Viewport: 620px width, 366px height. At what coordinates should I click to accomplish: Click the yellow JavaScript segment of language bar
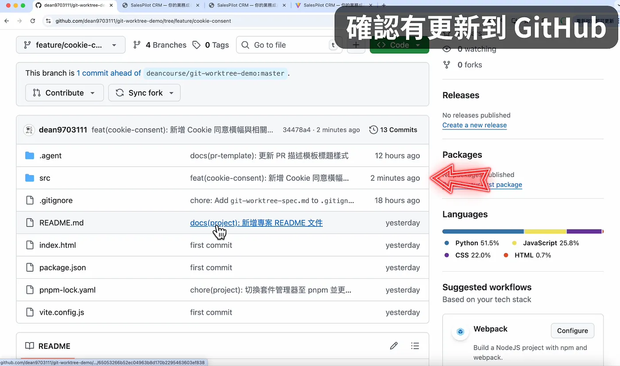point(545,231)
